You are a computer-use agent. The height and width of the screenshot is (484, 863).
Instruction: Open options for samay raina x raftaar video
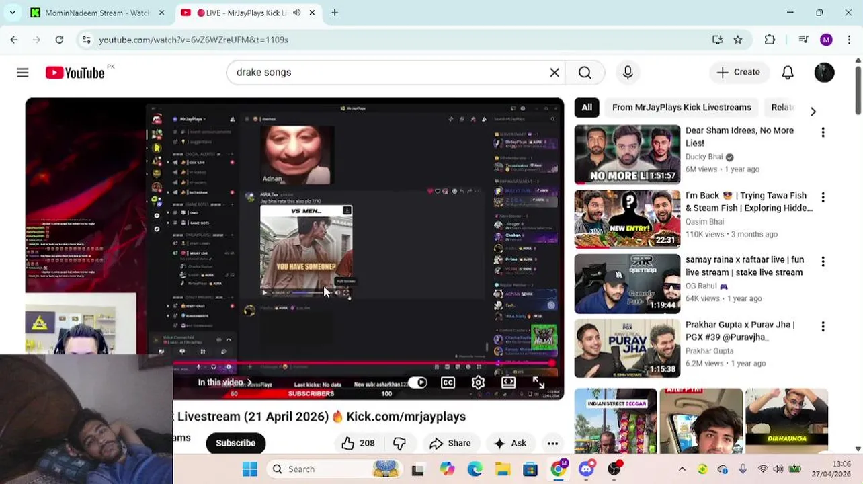[823, 261]
